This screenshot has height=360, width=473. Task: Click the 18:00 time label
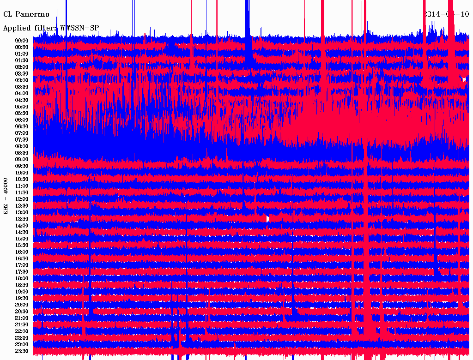click(x=22, y=279)
